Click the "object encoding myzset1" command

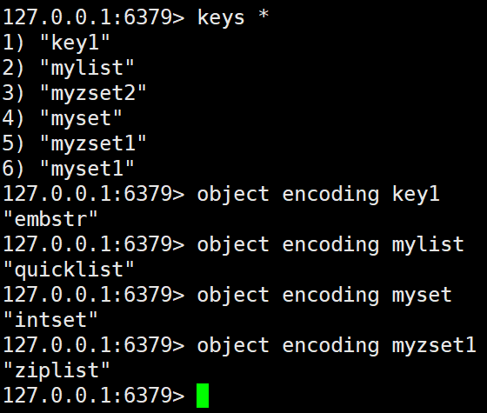click(x=337, y=345)
